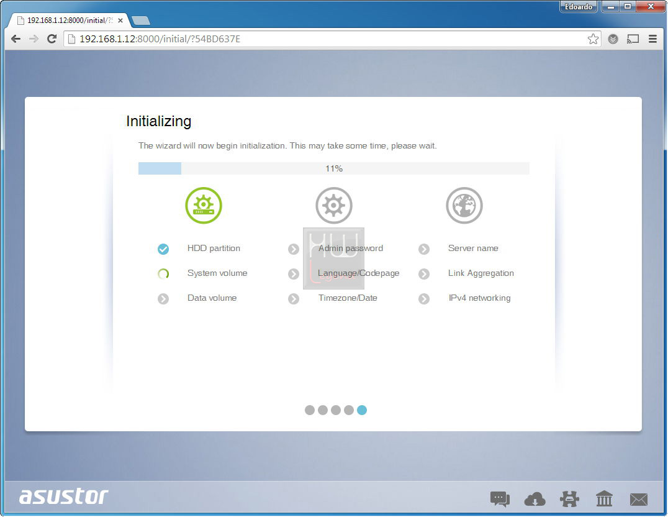The height and width of the screenshot is (517, 668).
Task: Click the asustor logo
Action: pyautogui.click(x=64, y=496)
